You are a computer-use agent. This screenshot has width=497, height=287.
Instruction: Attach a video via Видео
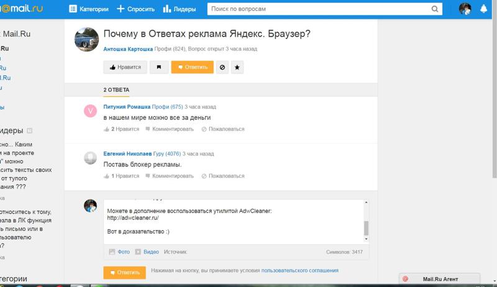[x=147, y=252]
